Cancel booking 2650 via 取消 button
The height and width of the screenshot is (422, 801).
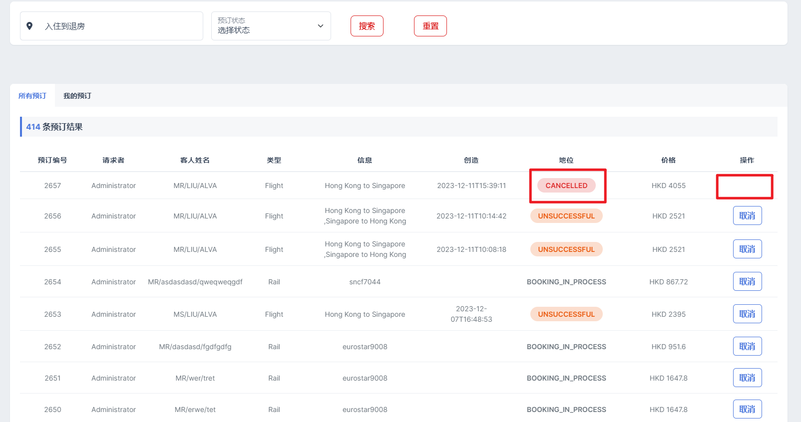[x=747, y=409]
